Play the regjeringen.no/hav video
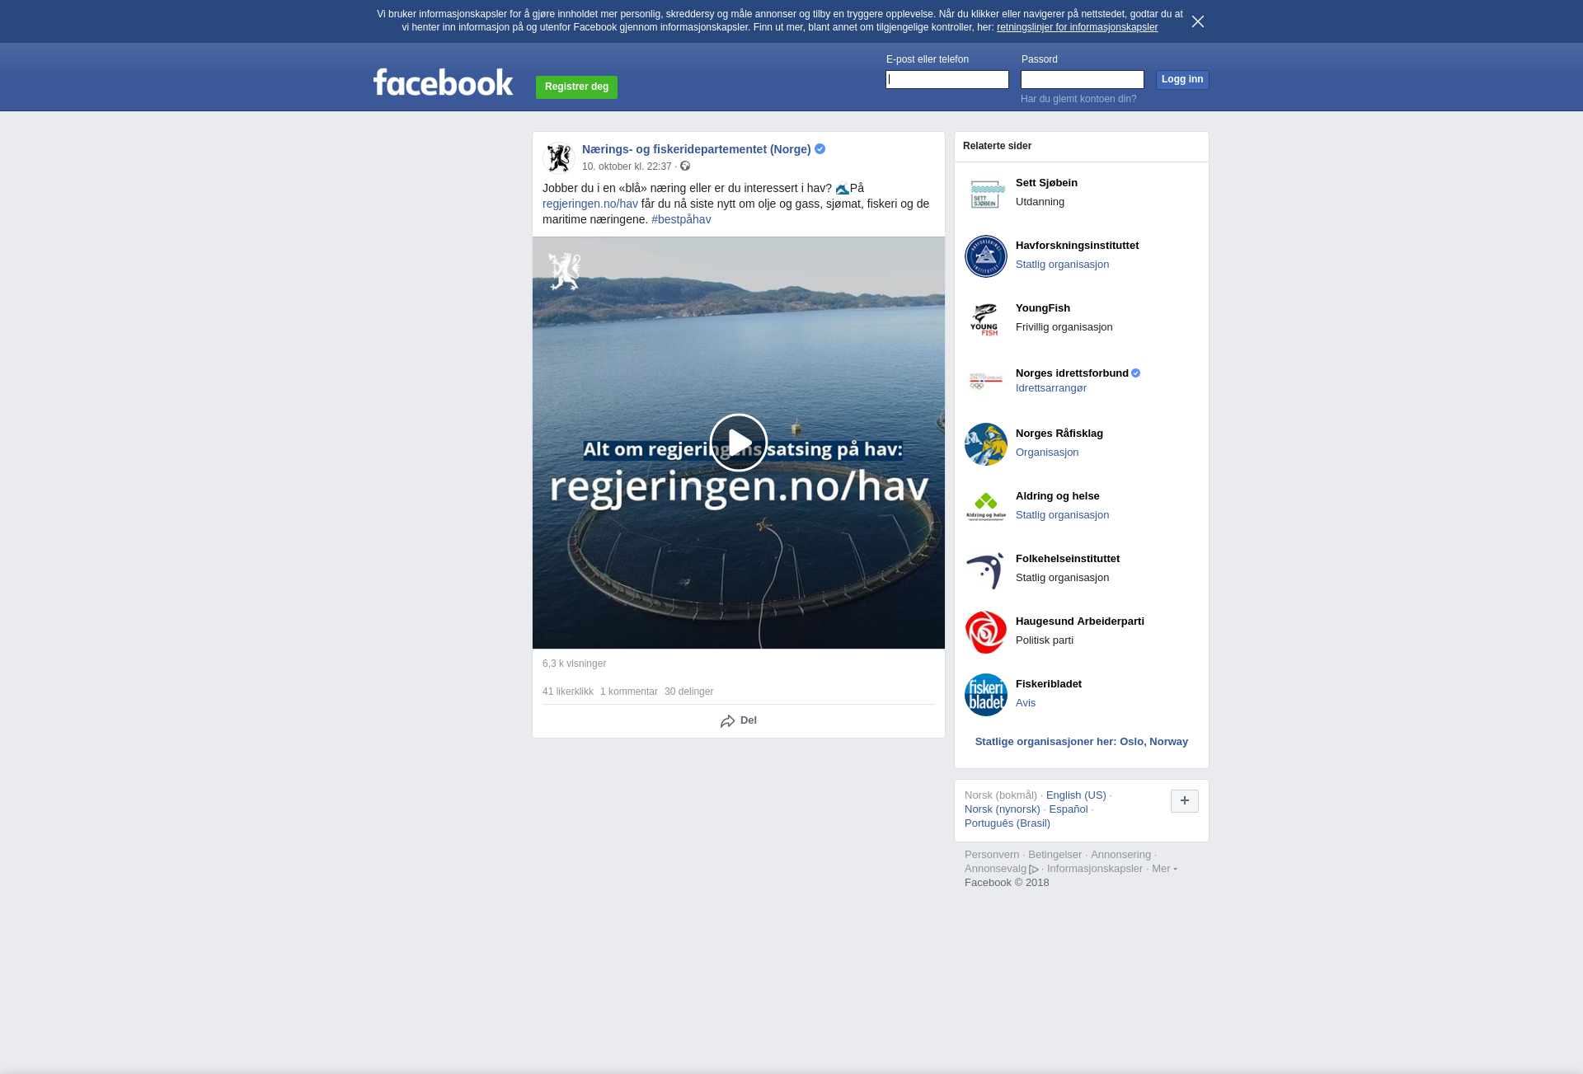The height and width of the screenshot is (1074, 1583). click(x=739, y=443)
